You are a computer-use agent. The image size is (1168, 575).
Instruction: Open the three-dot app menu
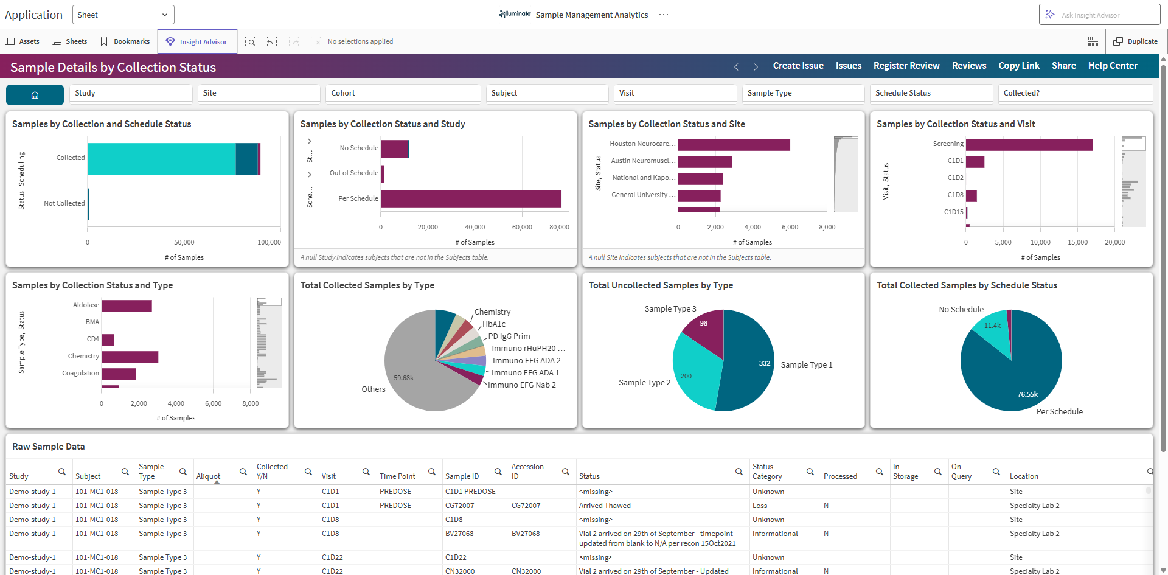coord(664,15)
